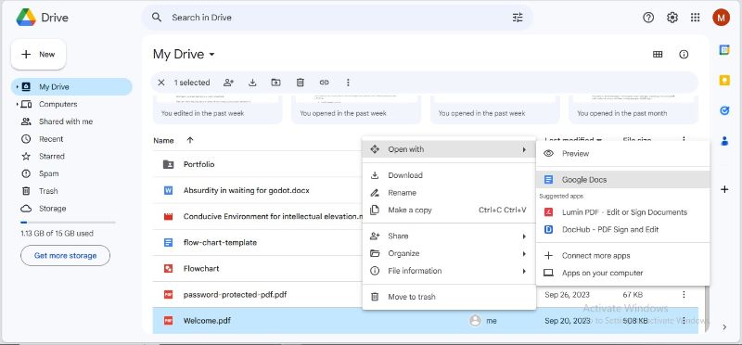Click the trash toolbar icon
742x345 pixels.
pos(300,83)
